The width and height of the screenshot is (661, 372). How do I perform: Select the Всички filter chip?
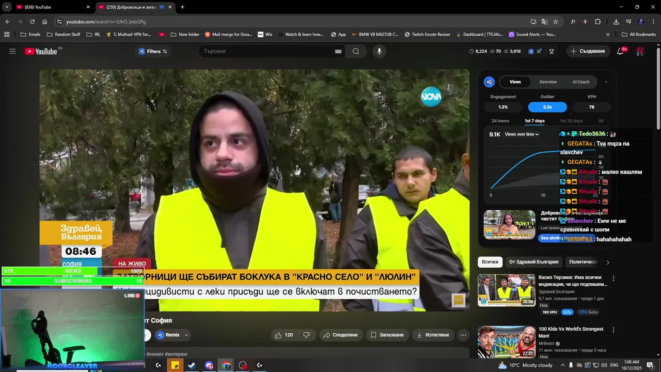point(490,262)
